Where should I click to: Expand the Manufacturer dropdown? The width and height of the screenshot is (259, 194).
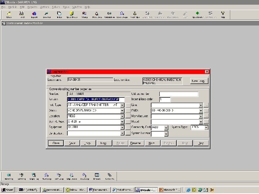(x=201, y=116)
